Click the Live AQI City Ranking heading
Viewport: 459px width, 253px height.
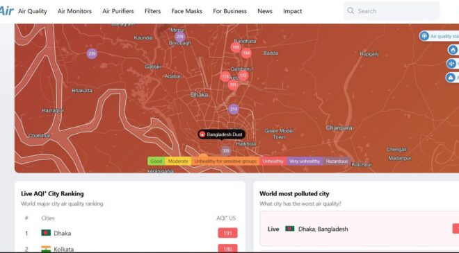(x=52, y=194)
